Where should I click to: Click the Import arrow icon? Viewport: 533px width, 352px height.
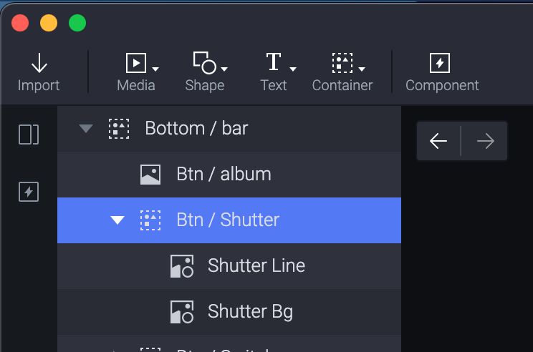(39, 63)
